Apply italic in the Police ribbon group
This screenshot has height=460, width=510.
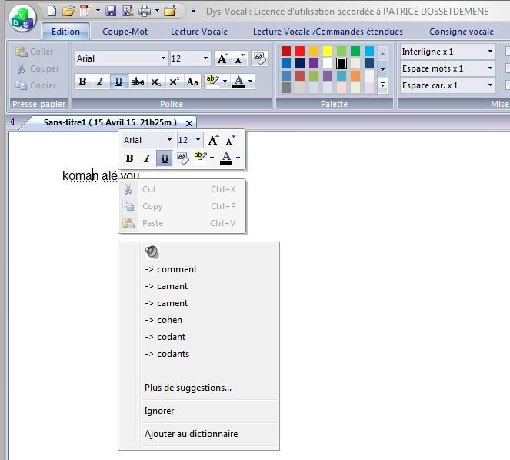(x=101, y=82)
